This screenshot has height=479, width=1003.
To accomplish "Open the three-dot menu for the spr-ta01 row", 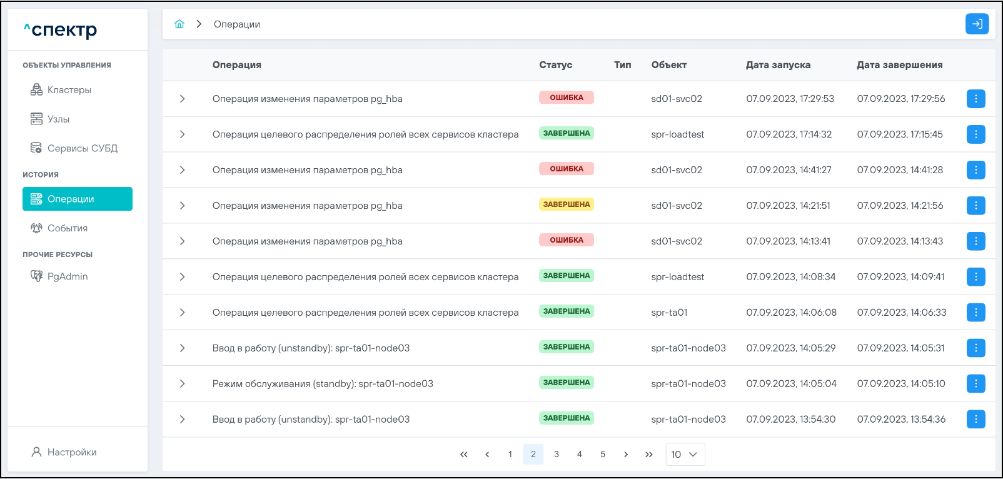I will (975, 313).
